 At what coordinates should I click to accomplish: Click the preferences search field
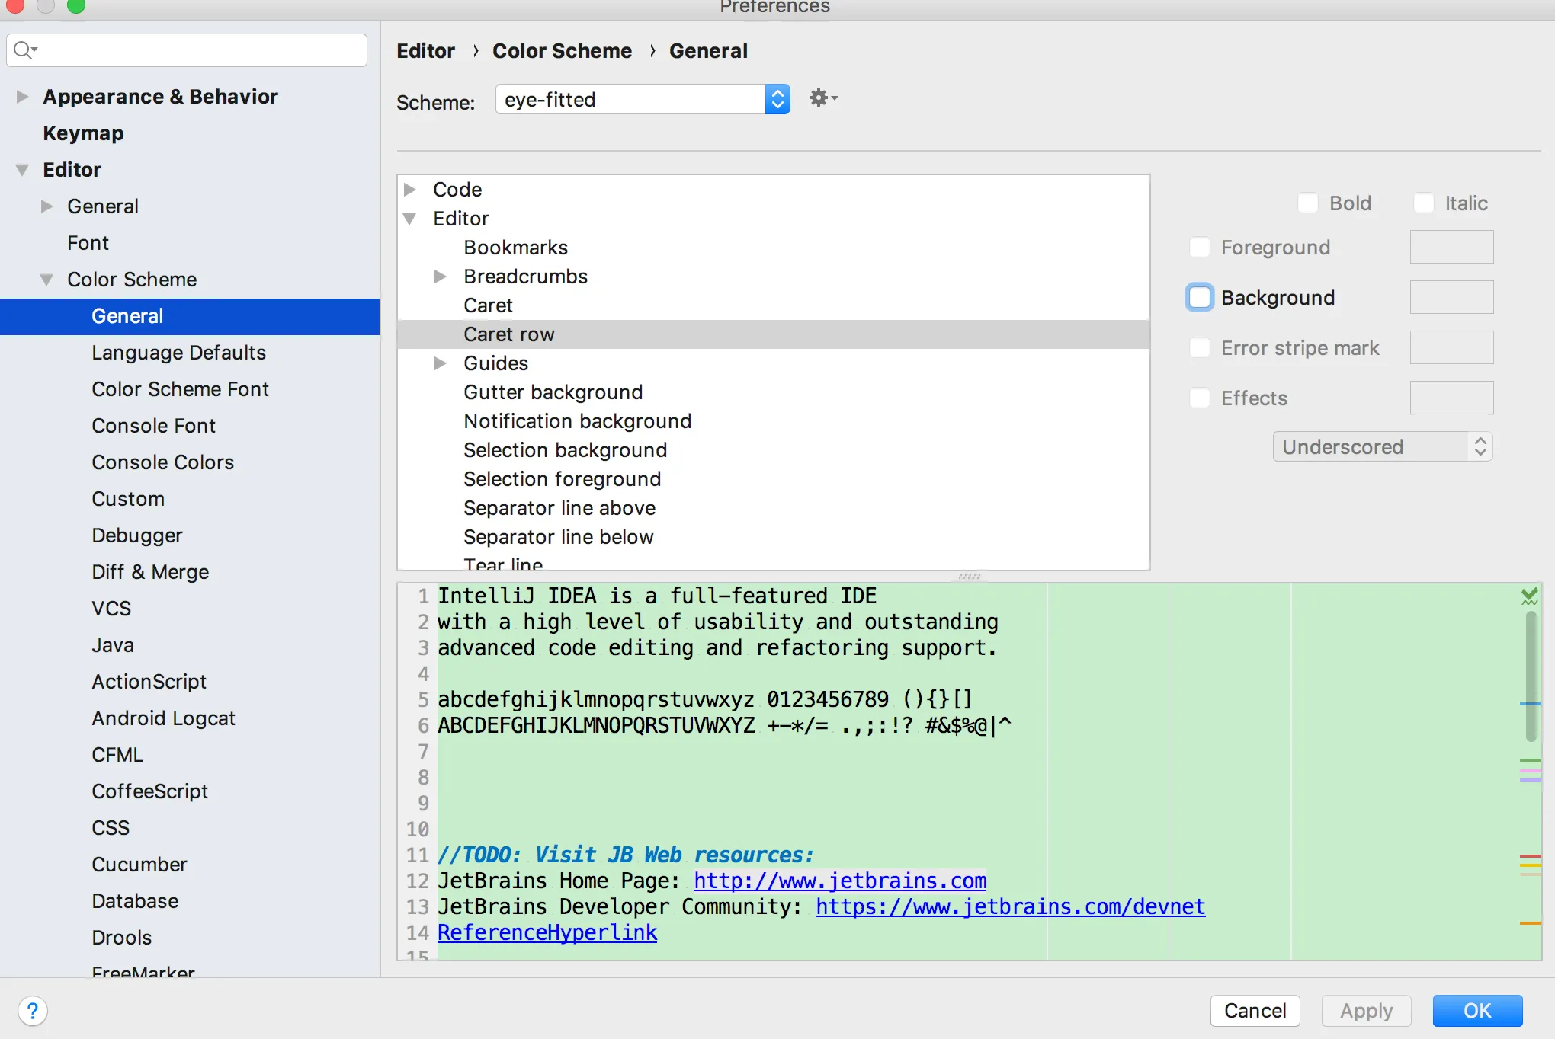tap(198, 50)
